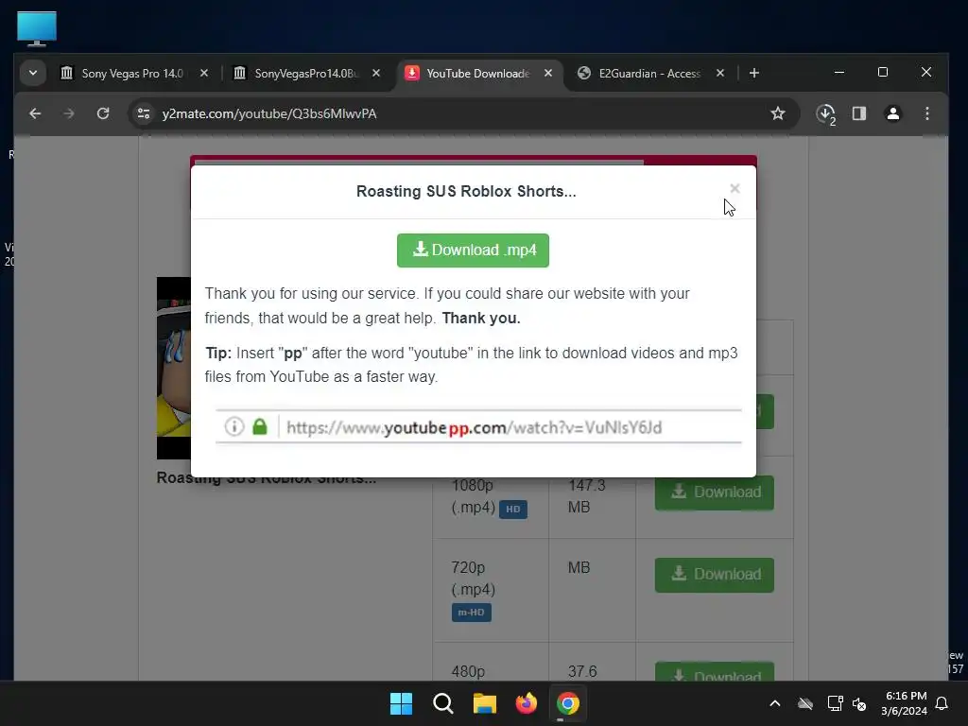Open a new browser tab

click(753, 73)
